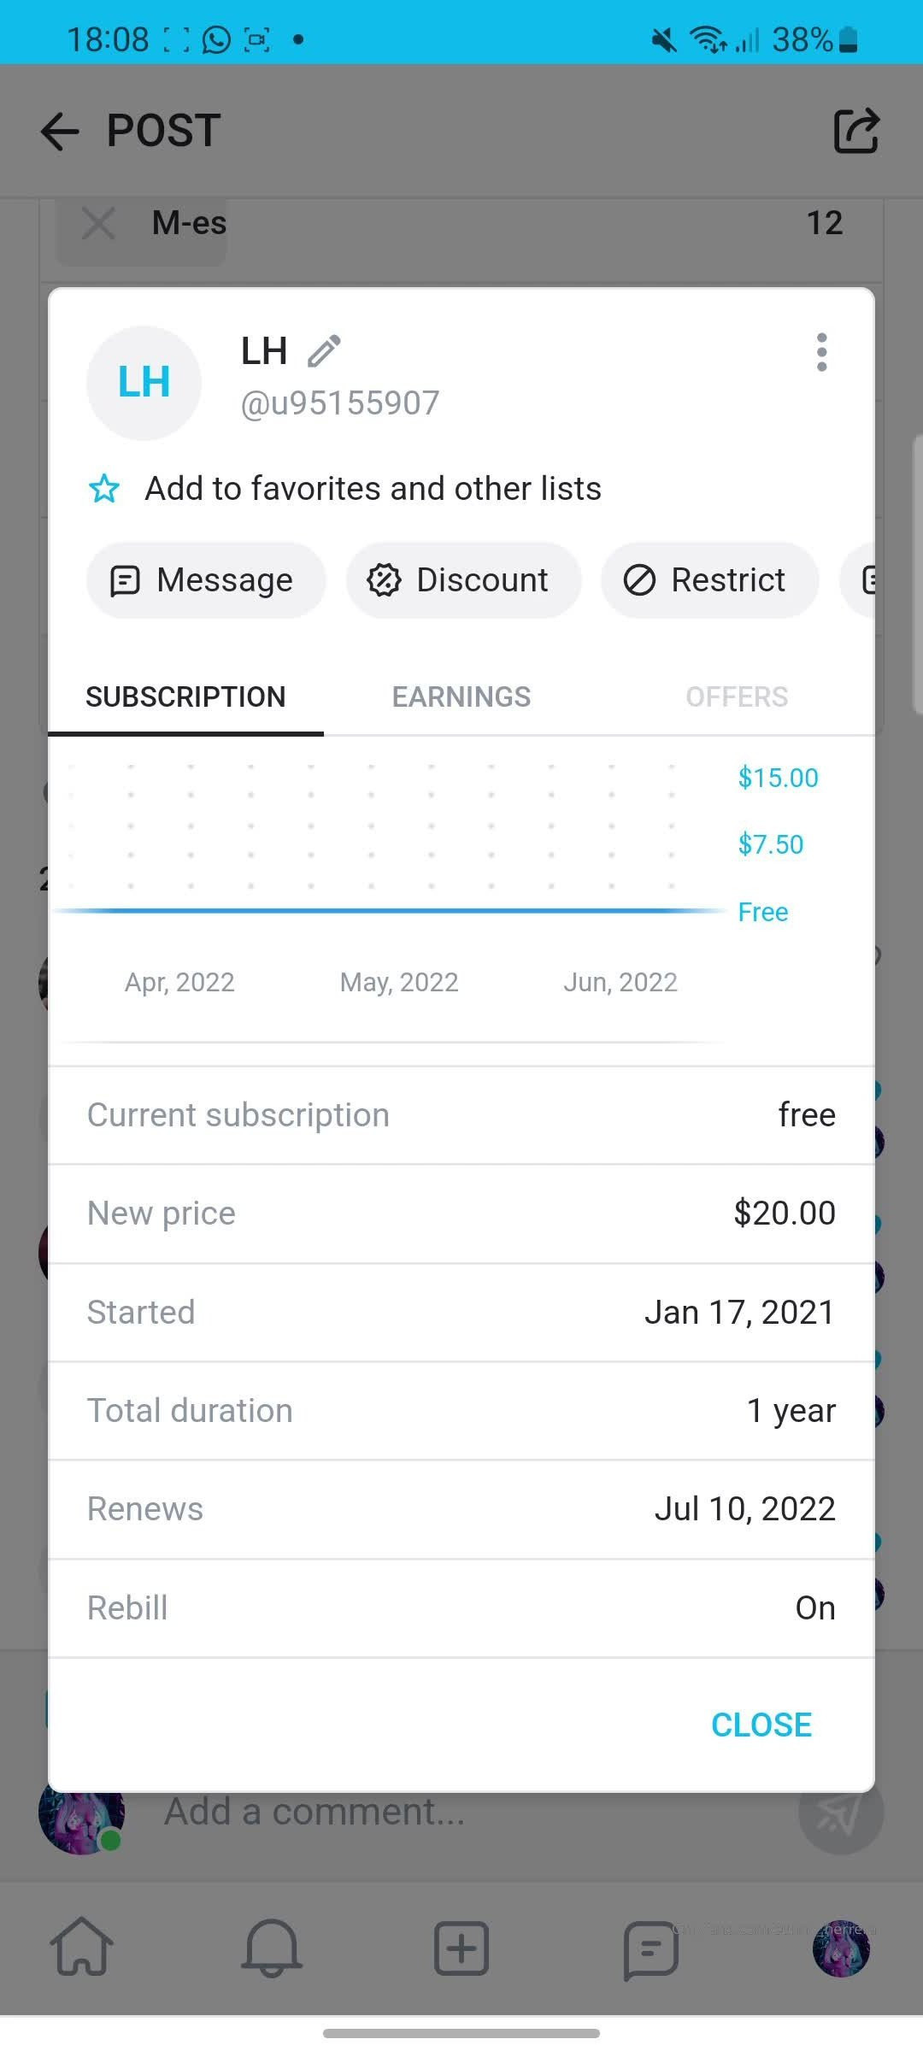This screenshot has height=2051, width=923.
Task: Open the notifications bell
Action: 272,1948
